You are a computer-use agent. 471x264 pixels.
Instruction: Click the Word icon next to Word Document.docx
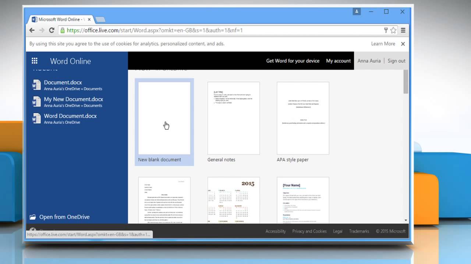[x=36, y=118]
